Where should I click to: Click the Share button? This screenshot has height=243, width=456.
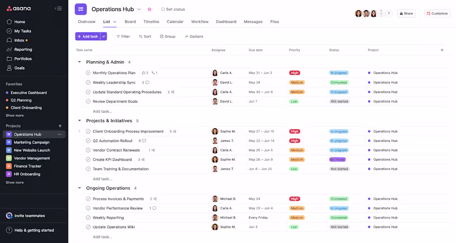coord(406,13)
